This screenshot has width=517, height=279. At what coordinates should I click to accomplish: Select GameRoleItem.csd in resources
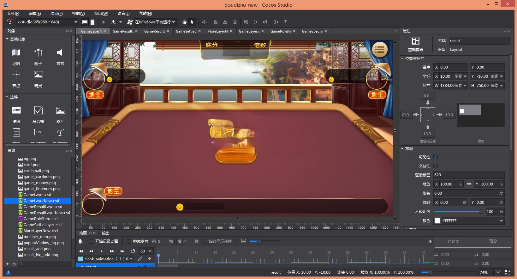click(40, 219)
